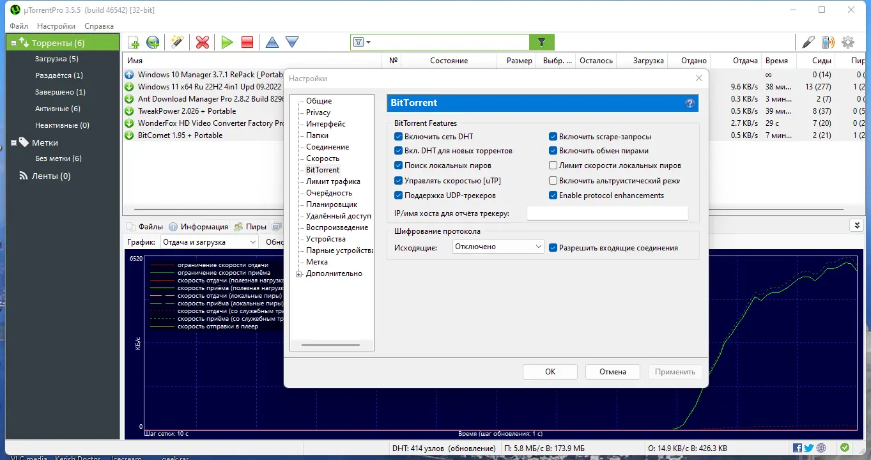Click the Применить button
This screenshot has width=871, height=460.
pos(675,372)
